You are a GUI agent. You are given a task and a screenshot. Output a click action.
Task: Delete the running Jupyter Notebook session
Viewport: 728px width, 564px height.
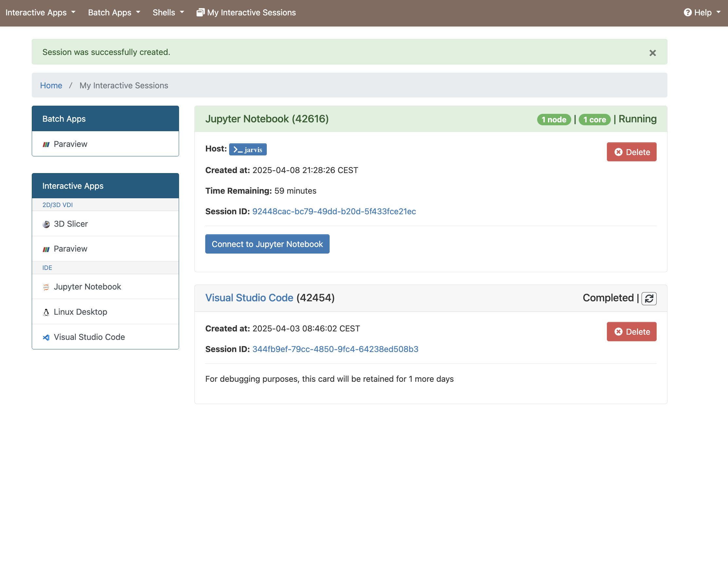tap(631, 152)
